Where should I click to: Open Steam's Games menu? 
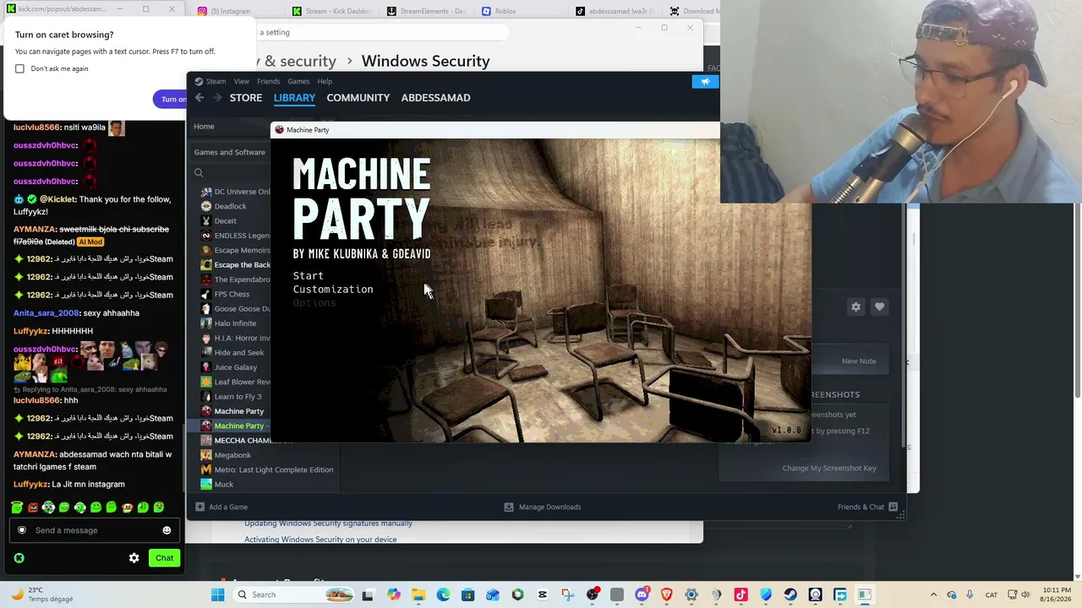point(298,81)
